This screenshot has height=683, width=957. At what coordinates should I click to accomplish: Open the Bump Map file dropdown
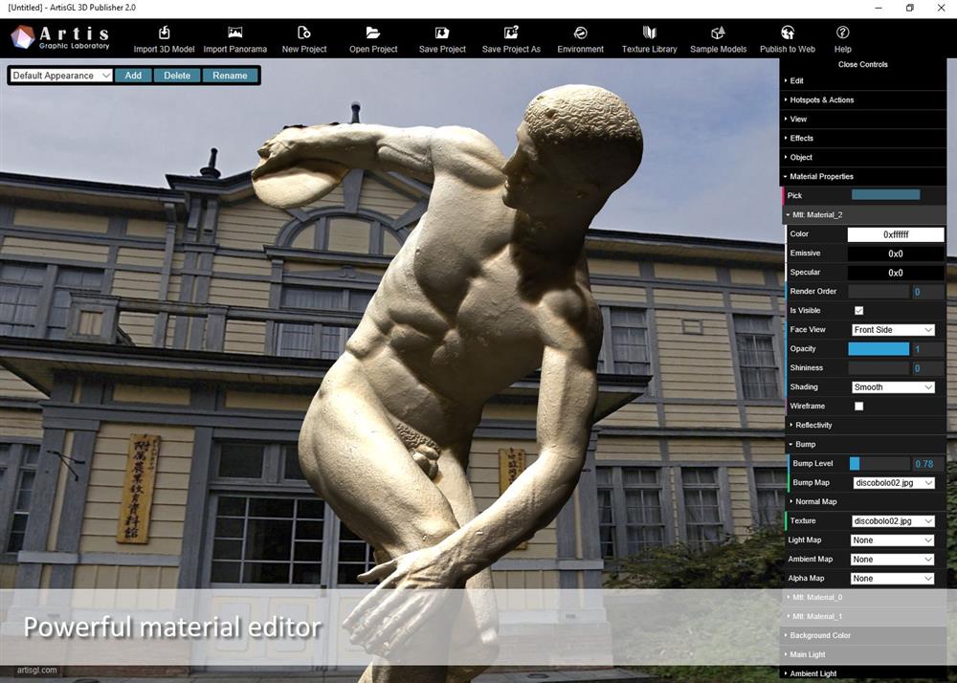pyautogui.click(x=894, y=483)
